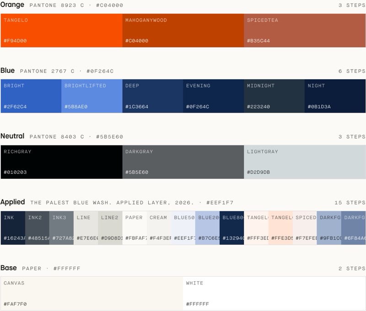Pick the tangelo tint swatch #FFF3E
This screenshot has width=366, height=311.
coord(256,228)
